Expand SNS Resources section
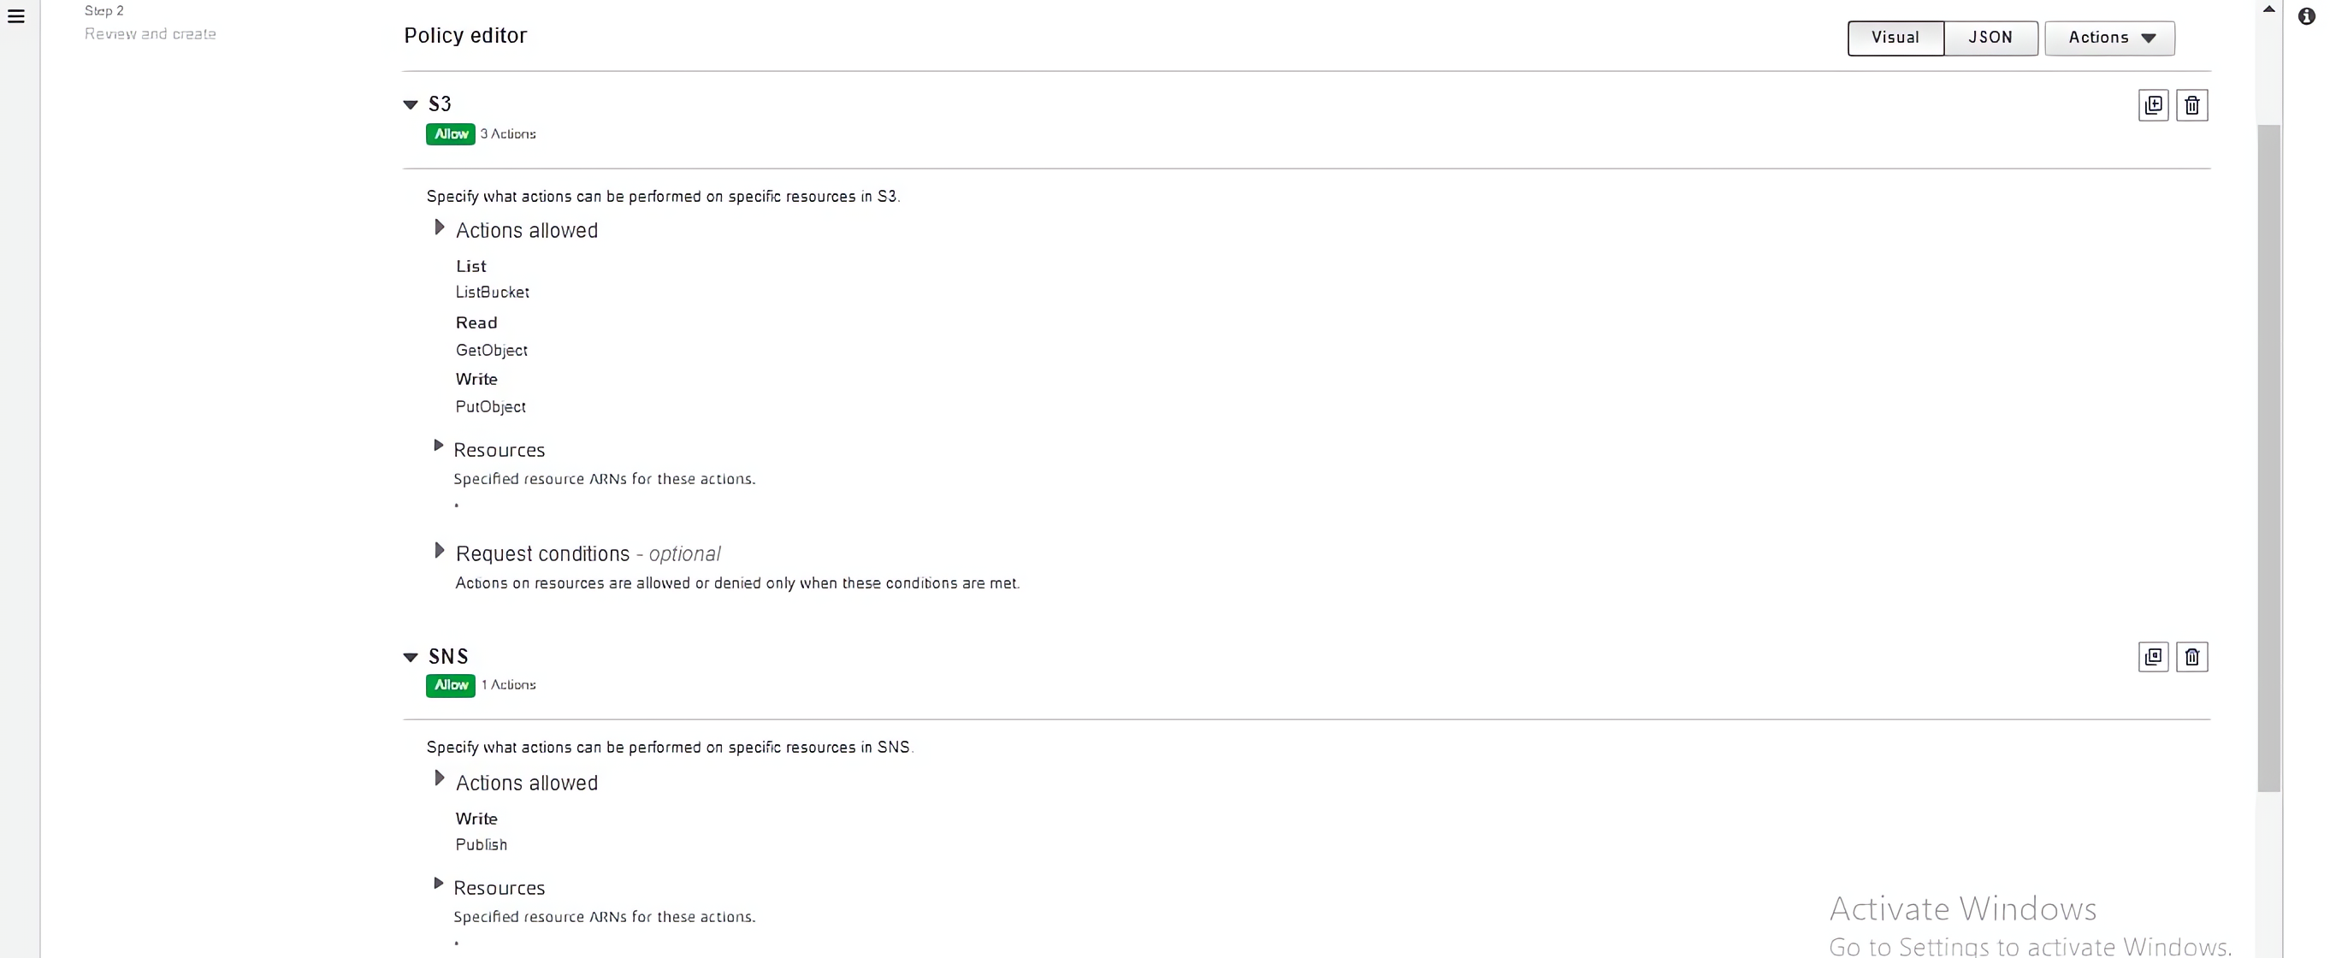Image resolution: width=2330 pixels, height=958 pixels. click(439, 884)
